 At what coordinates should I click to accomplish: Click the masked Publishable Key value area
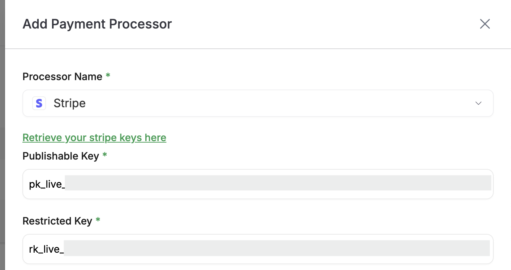(x=278, y=183)
